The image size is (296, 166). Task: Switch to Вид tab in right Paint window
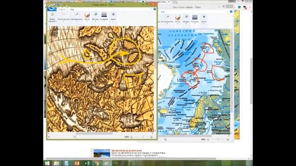click(163, 12)
